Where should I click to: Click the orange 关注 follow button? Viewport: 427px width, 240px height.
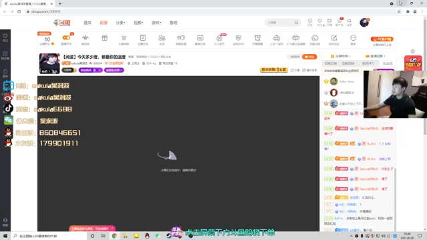(x=310, y=57)
